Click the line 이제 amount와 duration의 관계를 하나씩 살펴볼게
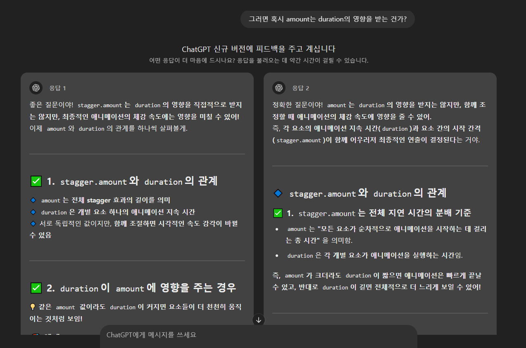This screenshot has height=348, width=526. 108,128
